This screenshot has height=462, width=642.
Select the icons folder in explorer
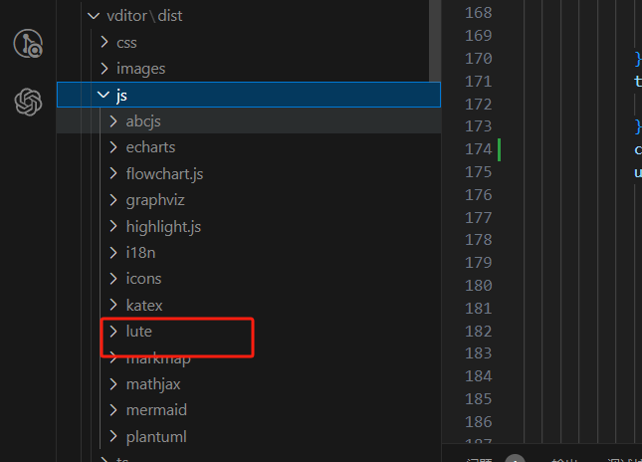[x=143, y=278]
